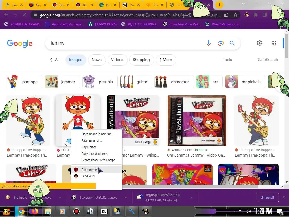Screen dimensions: 289x217
Task: Click the share page icon in address bar
Action: pyautogui.click(x=226, y=15)
